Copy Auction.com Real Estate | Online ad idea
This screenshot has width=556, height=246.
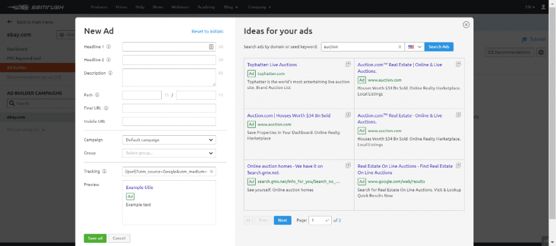458,64
